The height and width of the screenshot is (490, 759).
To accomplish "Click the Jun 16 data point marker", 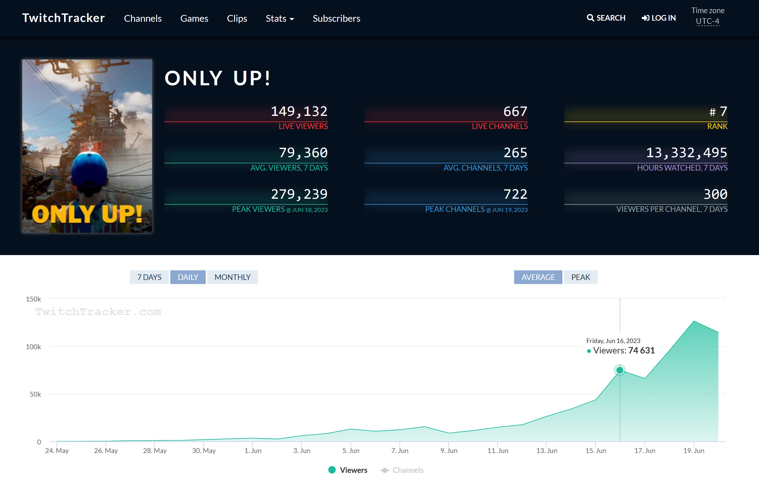I will [619, 370].
